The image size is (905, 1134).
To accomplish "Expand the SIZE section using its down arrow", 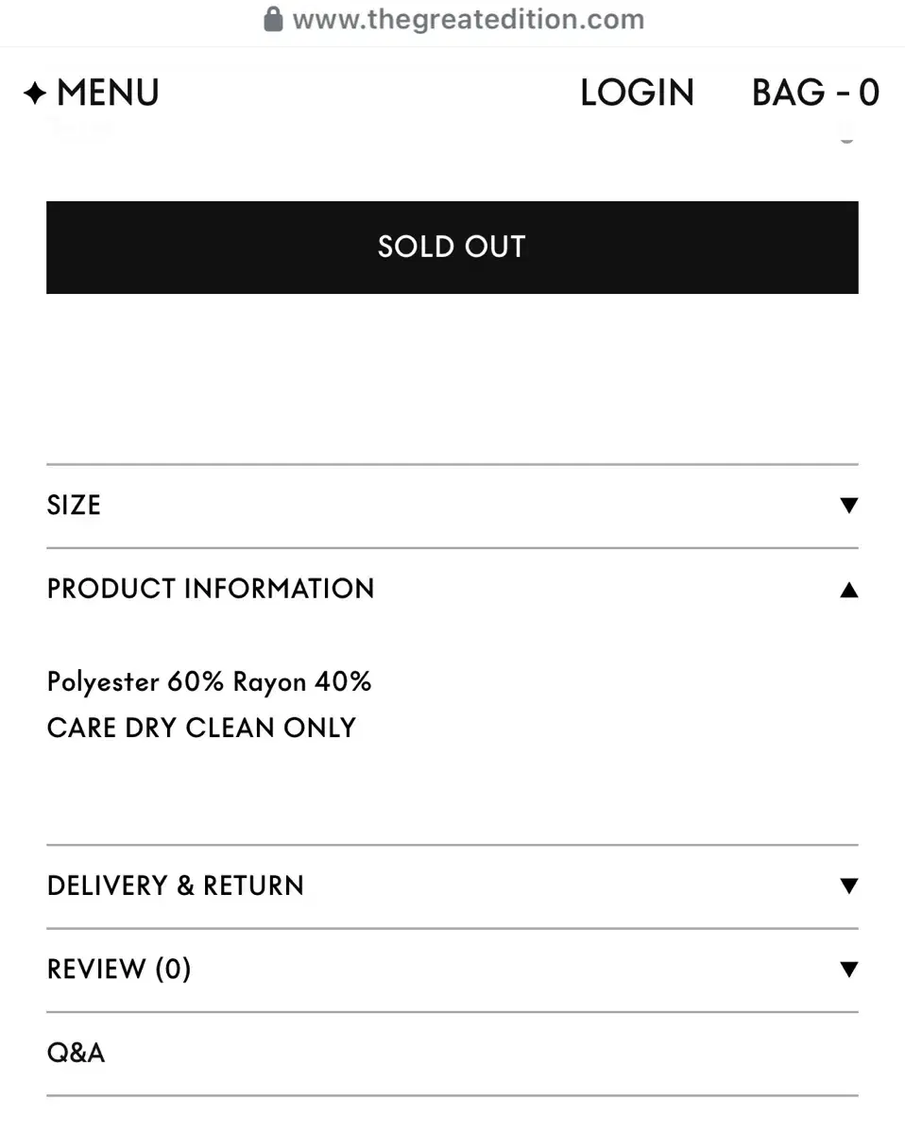I will [848, 506].
